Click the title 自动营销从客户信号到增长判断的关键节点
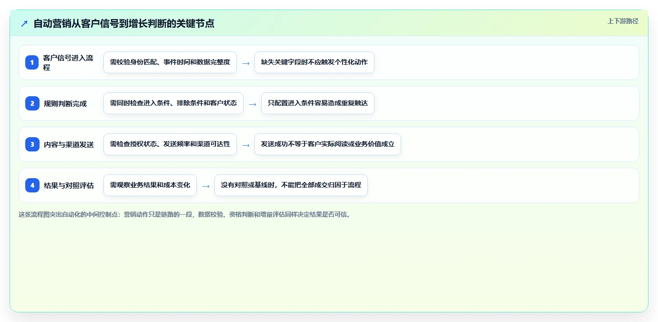This screenshot has width=658, height=322. (x=124, y=24)
